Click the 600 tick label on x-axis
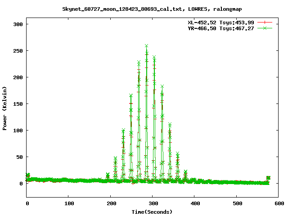The height and width of the screenshot is (216, 288). point(278,203)
